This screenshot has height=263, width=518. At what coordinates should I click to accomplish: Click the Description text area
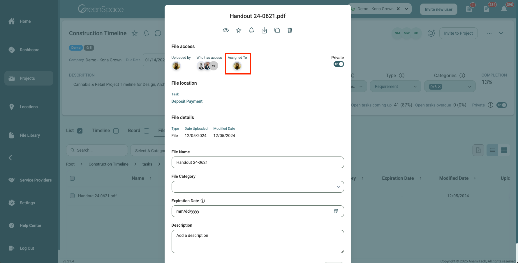258,241
